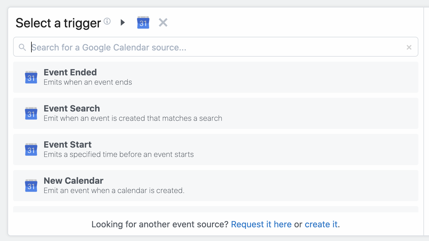Click the Event Ended description text
The width and height of the screenshot is (429, 241).
click(x=88, y=82)
